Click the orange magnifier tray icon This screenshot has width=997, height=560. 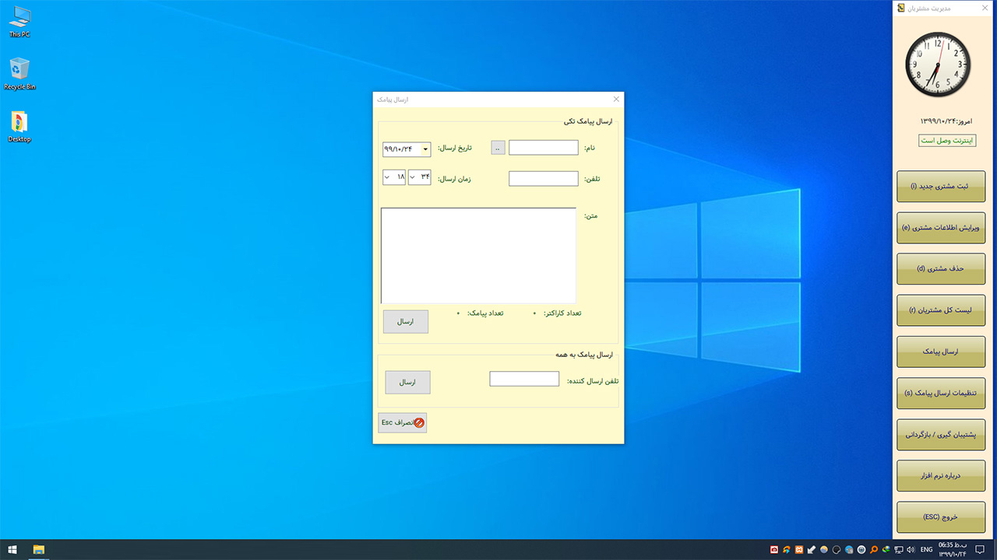[x=874, y=550]
